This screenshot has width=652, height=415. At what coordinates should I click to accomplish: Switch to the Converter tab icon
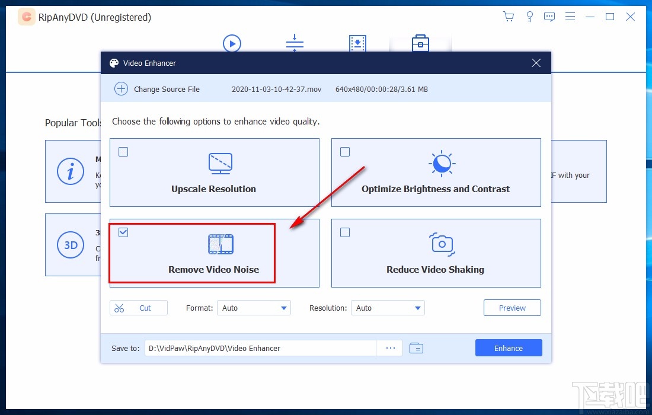295,43
